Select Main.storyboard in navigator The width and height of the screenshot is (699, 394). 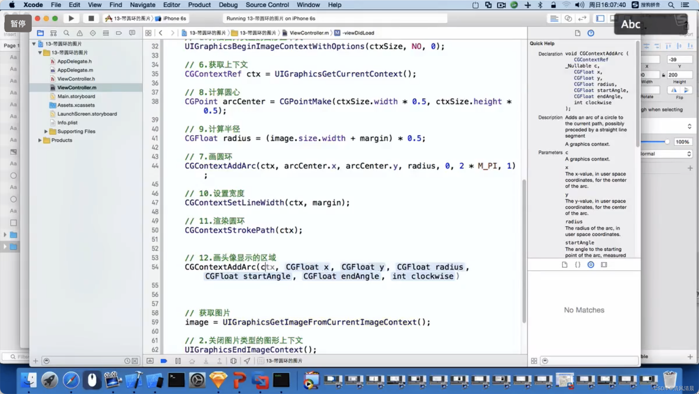coord(76,96)
